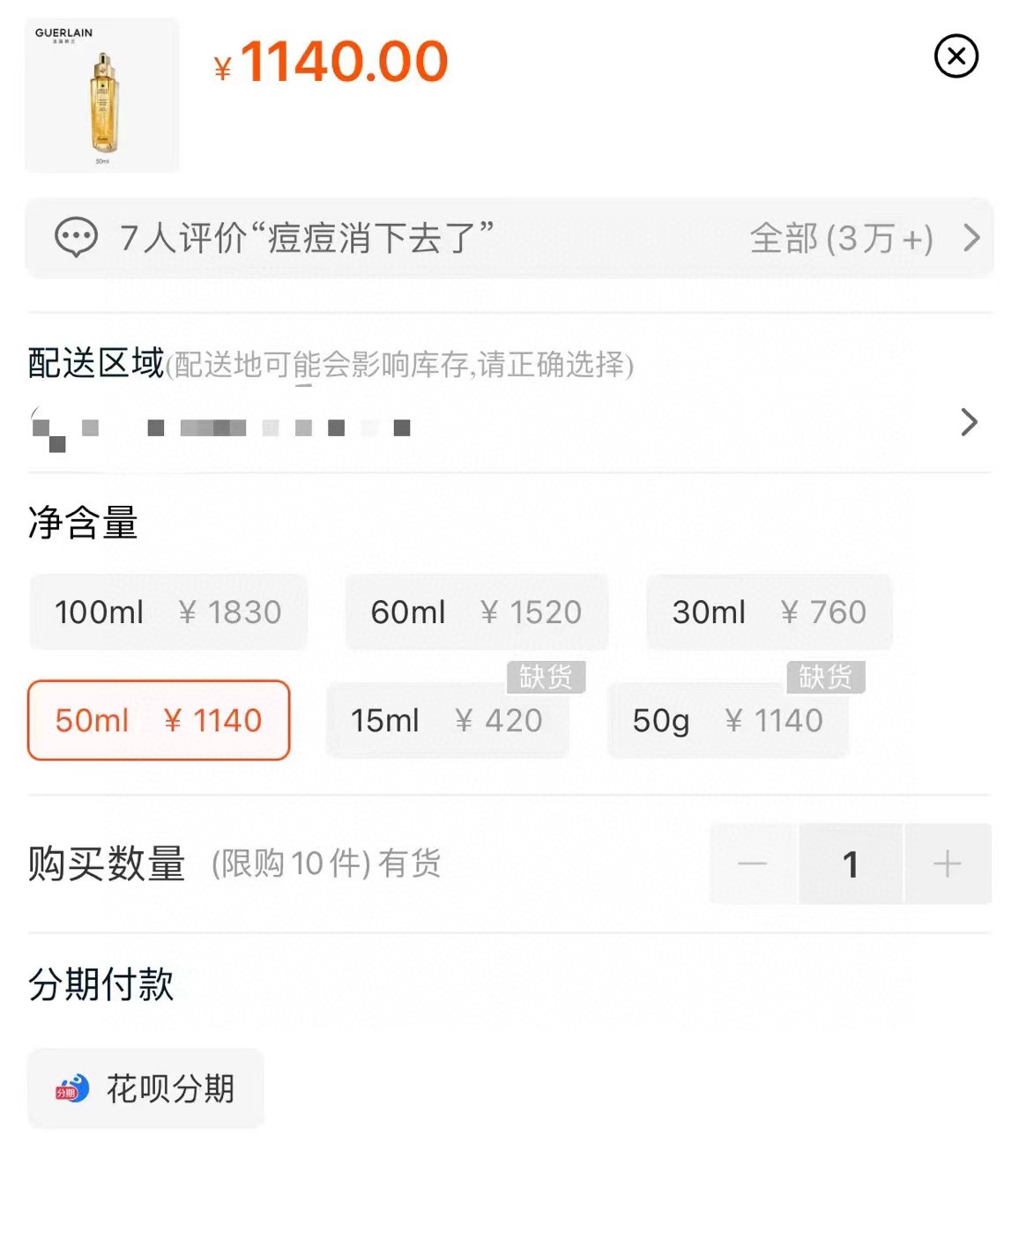Image resolution: width=1019 pixels, height=1247 pixels.
Task: Expand reviews with the right chevron
Action: [x=971, y=238]
